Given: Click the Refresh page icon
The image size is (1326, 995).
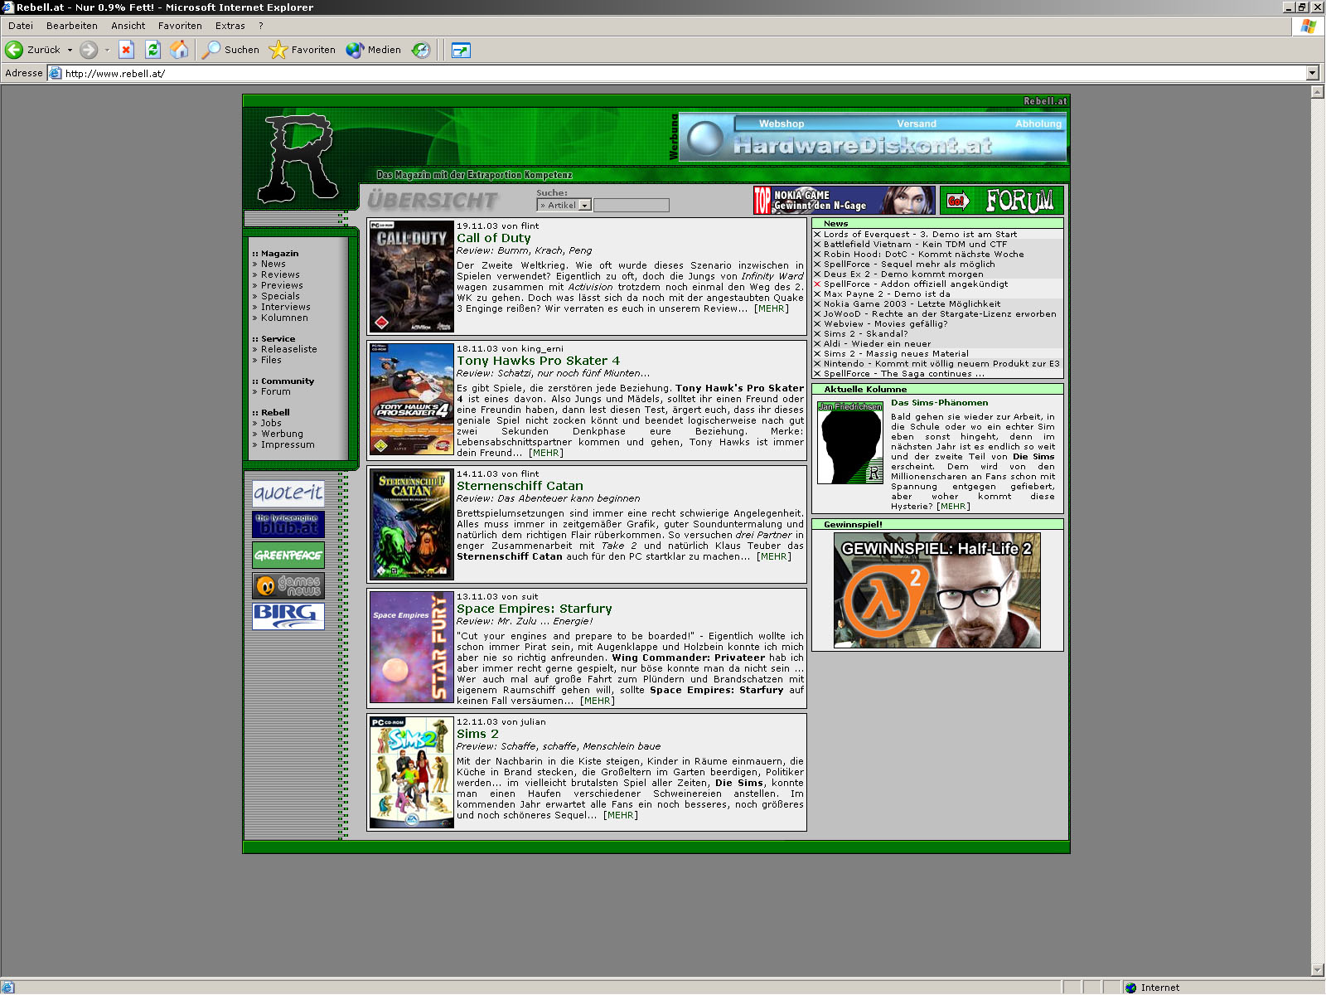Looking at the screenshot, I should click(x=152, y=50).
